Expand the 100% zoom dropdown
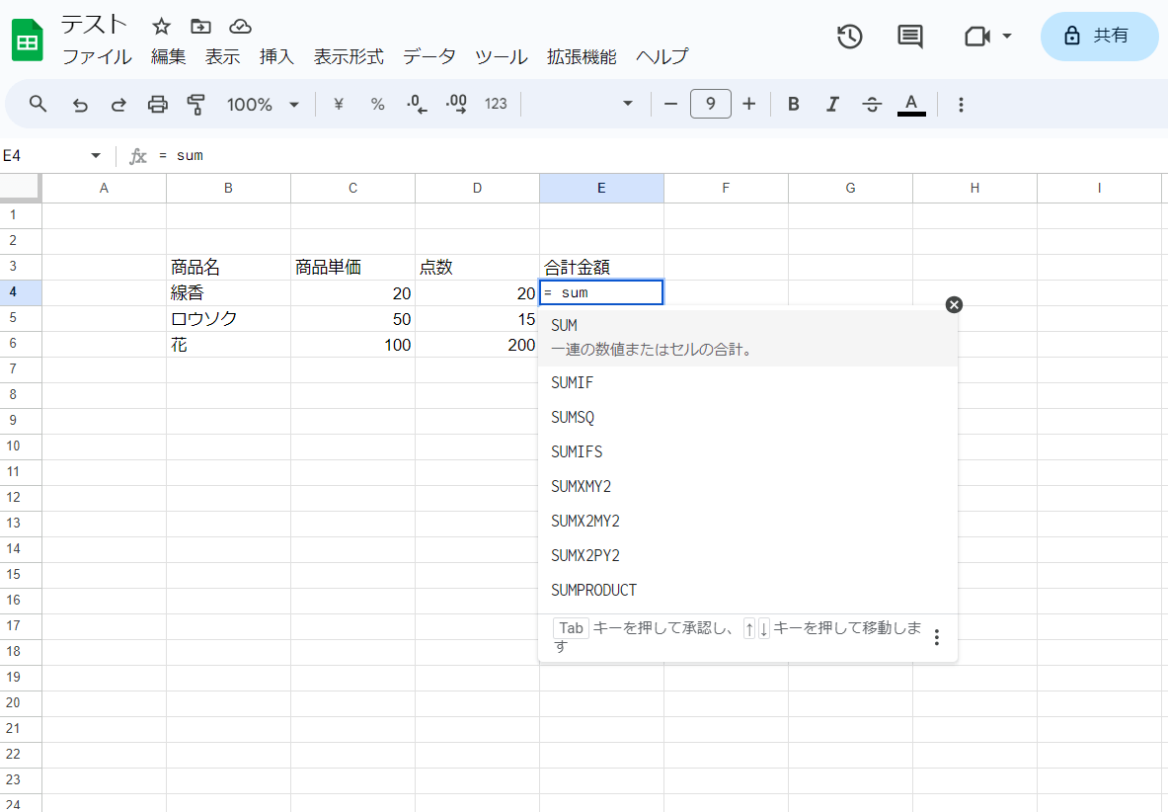Screen dimensions: 1168x812 pos(263,104)
